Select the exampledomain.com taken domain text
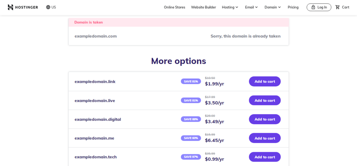357x166 pixels. [96, 36]
